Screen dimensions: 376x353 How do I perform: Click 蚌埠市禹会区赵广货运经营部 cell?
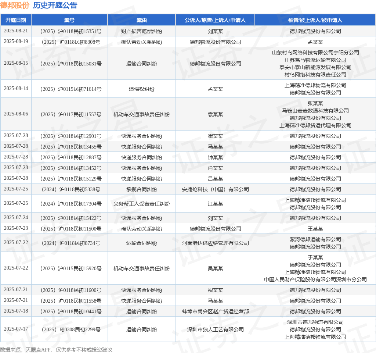(x=215, y=311)
